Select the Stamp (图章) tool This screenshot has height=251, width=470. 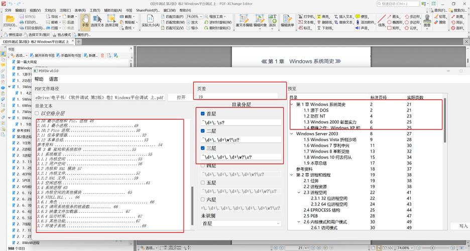[427, 20]
